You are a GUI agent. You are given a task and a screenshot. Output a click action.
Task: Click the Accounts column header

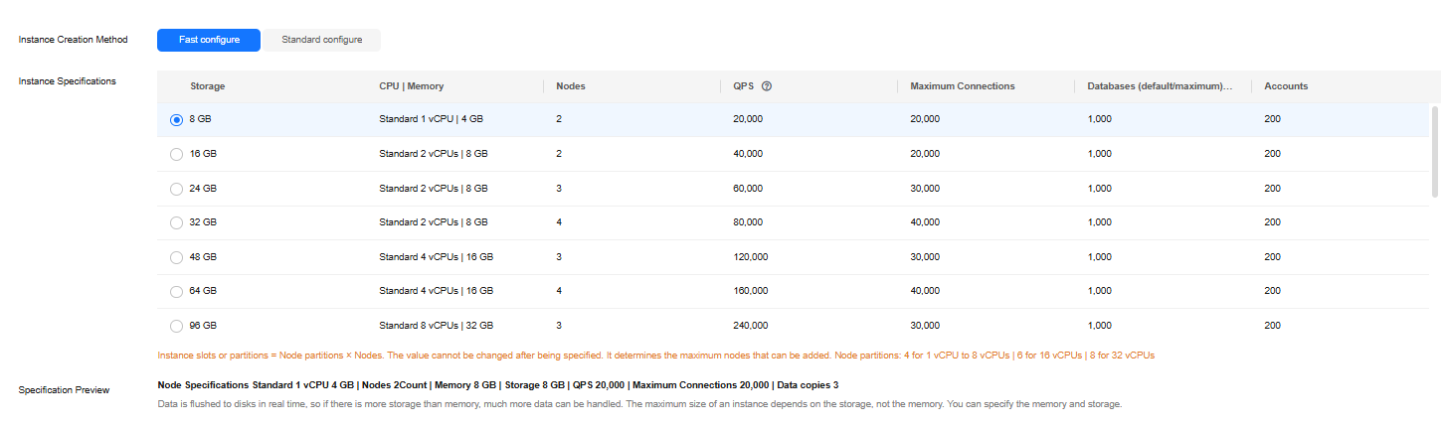(x=1286, y=86)
